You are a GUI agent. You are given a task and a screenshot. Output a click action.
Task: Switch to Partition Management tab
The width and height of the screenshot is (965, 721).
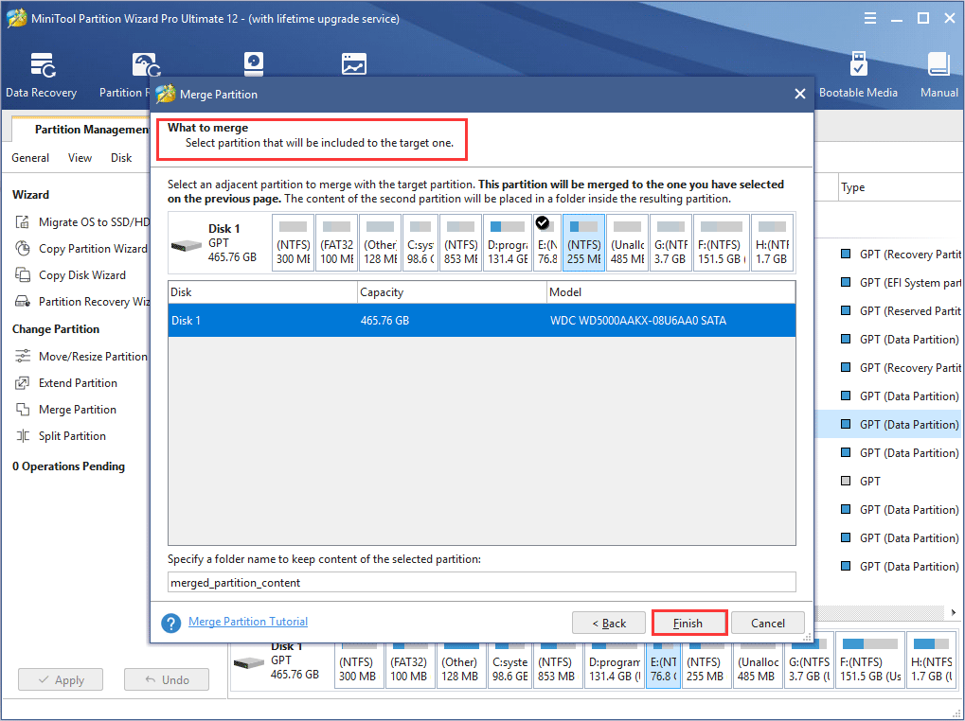click(91, 129)
